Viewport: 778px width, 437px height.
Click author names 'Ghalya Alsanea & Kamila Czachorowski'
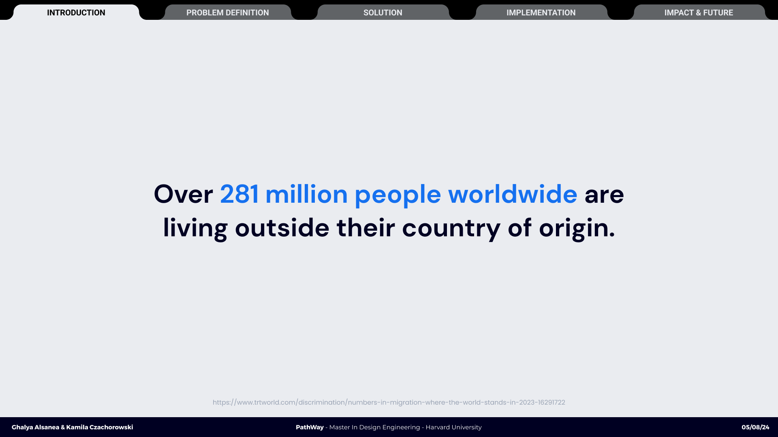(x=72, y=427)
